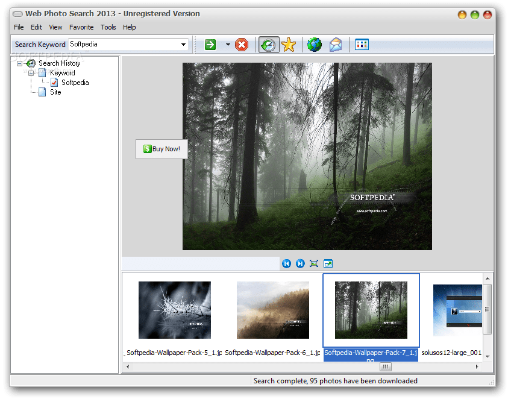This screenshot has height=399, width=508.
Task: Select the solusos12-large_001 thumbnail
Action: coord(457,310)
